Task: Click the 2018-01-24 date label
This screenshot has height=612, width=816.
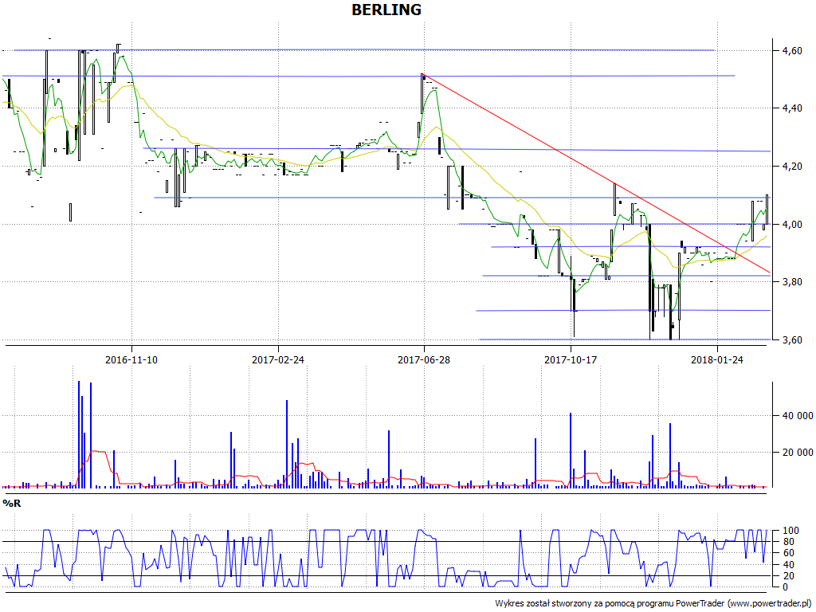Action: (x=717, y=359)
